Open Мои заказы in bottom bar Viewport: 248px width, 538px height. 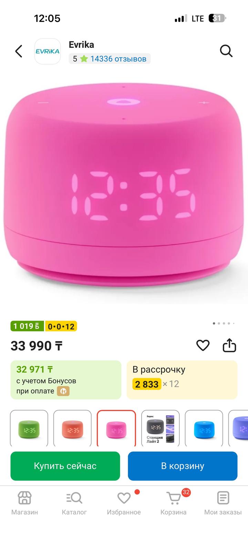tap(223, 503)
